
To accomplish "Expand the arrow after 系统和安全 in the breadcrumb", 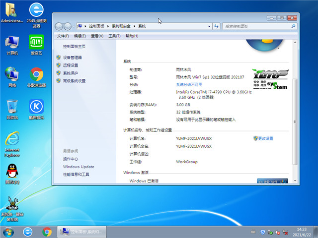I will tap(134, 26).
